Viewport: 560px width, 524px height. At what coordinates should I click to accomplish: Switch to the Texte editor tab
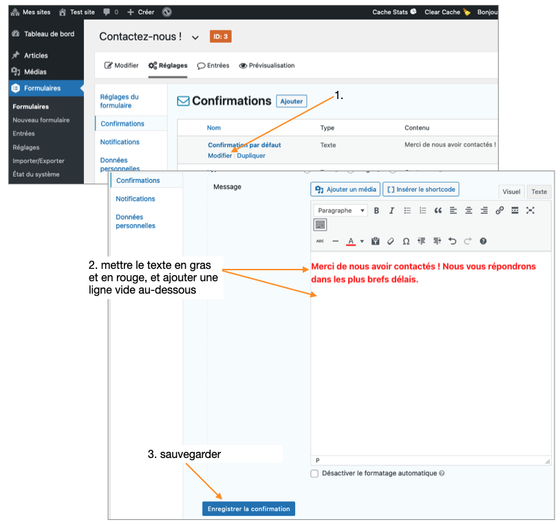click(x=539, y=192)
